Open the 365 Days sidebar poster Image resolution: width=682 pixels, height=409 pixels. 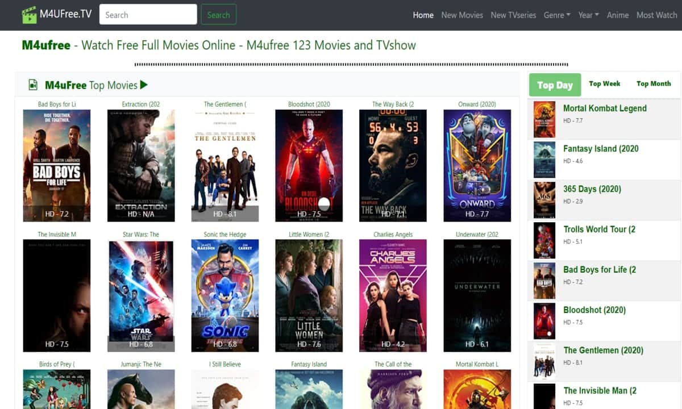544,201
